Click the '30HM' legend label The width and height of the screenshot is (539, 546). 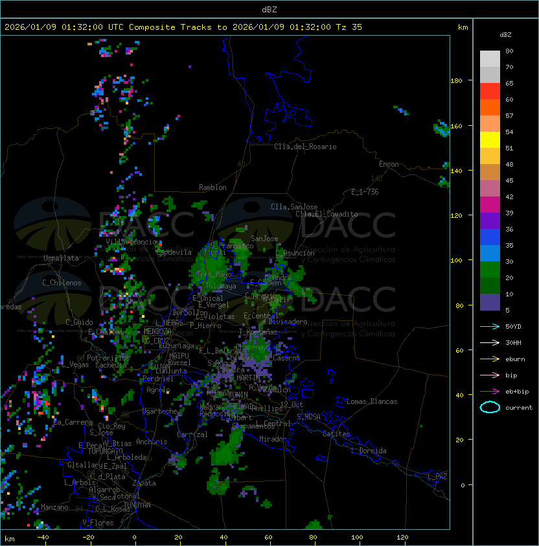pyautogui.click(x=513, y=342)
